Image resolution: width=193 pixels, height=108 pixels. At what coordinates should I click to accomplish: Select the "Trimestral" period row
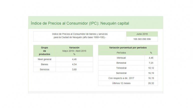point(121,68)
